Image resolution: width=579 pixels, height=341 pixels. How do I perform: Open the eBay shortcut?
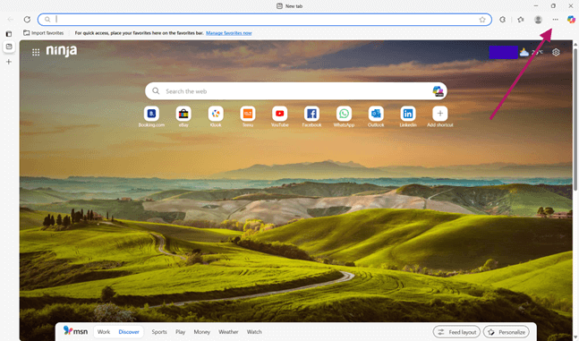(x=183, y=116)
